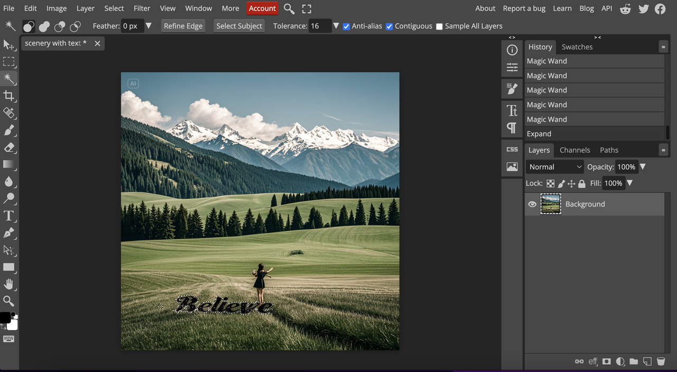Uncheck the Contiguous option
Viewport: 677px width, 372px height.
(389, 26)
